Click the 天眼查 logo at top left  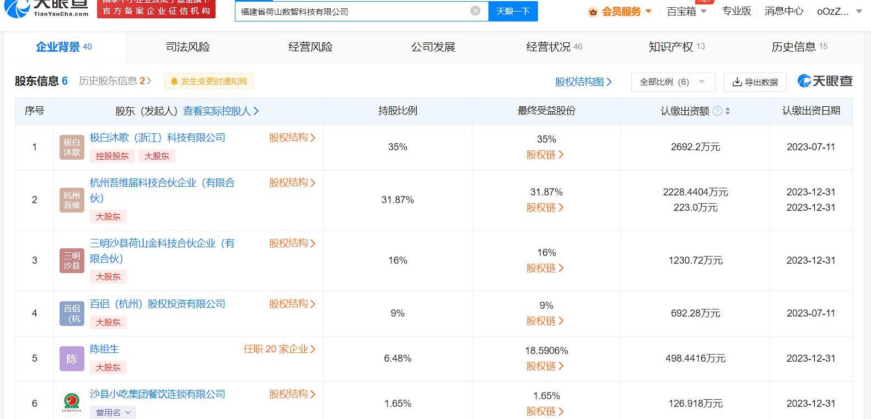pos(47,8)
